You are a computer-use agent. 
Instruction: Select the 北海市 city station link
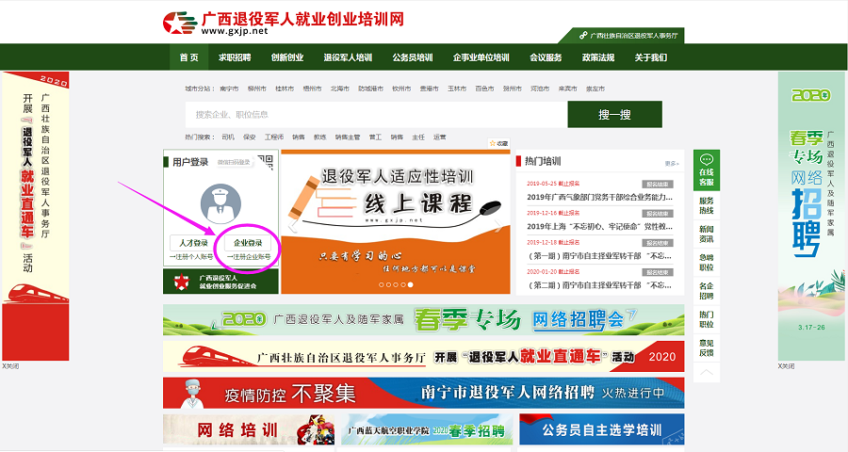[x=339, y=89]
